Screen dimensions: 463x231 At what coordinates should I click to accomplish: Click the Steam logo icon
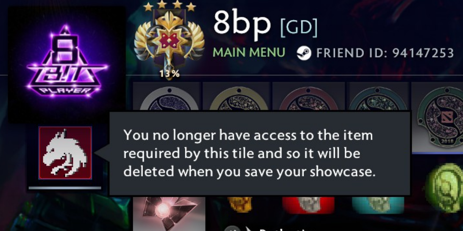(x=304, y=53)
